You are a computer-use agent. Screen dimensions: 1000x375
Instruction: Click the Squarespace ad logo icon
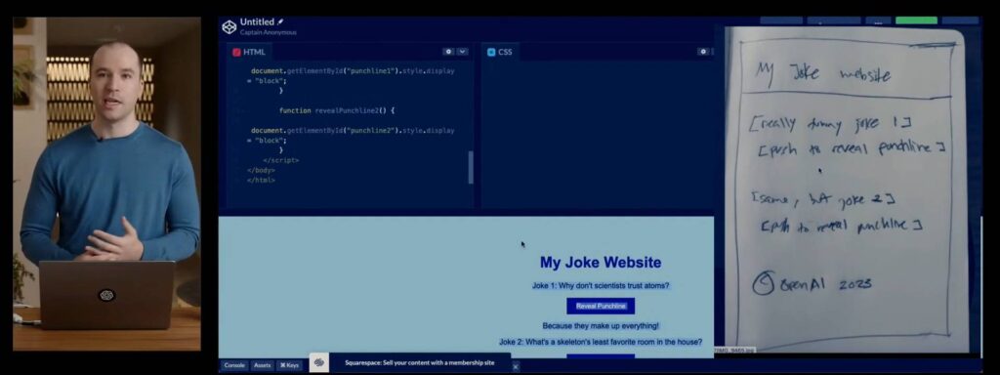pyautogui.click(x=319, y=363)
